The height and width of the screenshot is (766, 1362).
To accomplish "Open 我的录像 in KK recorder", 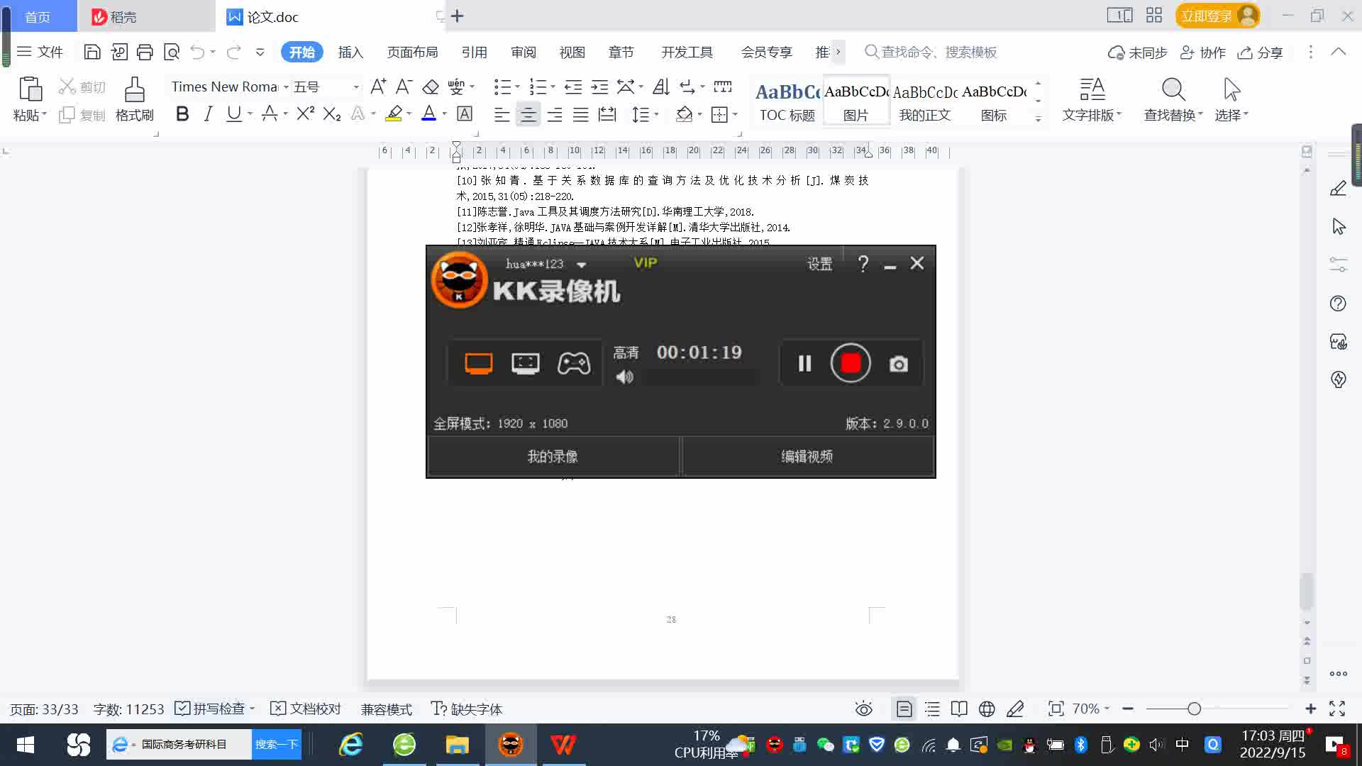I will 553,456.
